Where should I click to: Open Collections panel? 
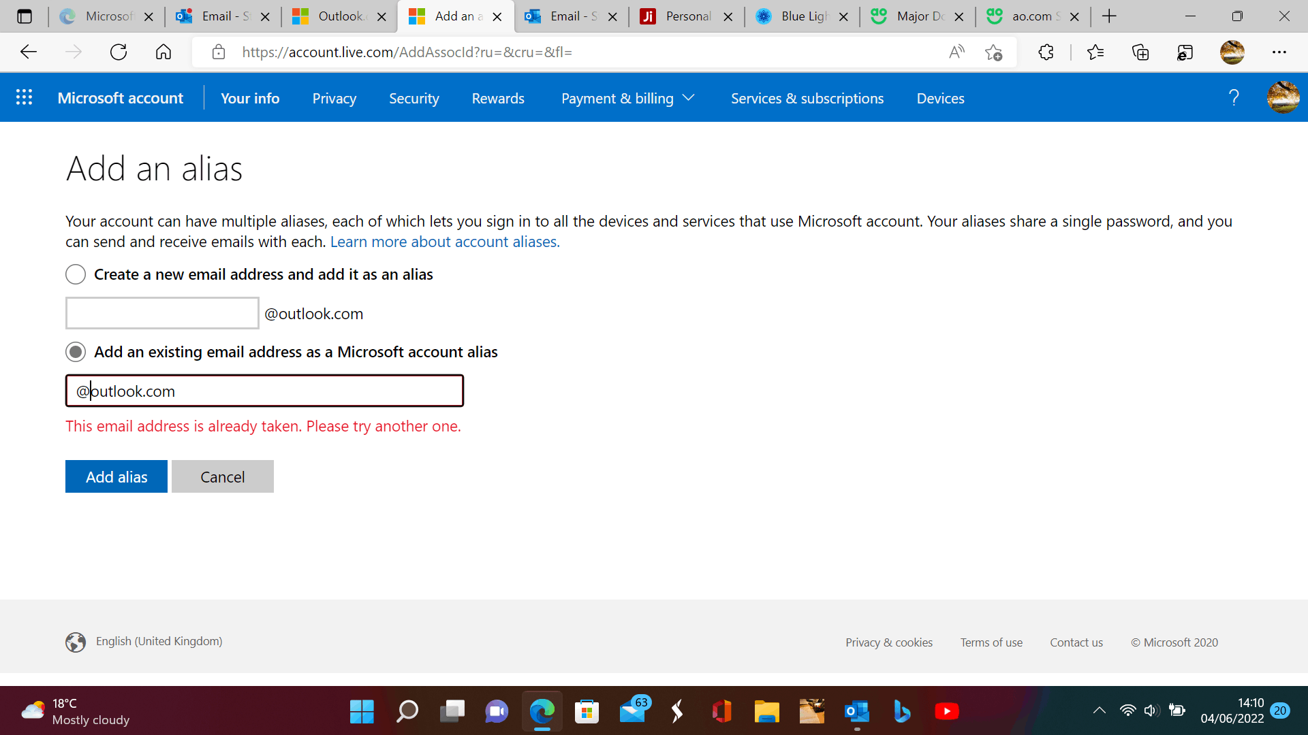(1140, 52)
